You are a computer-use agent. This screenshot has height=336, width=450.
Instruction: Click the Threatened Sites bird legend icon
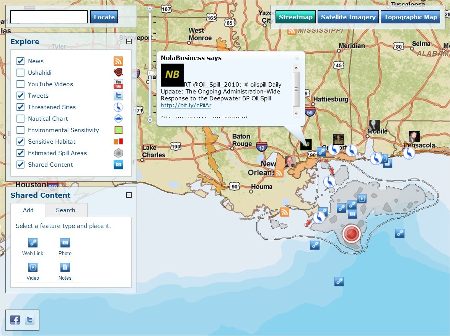point(118,107)
